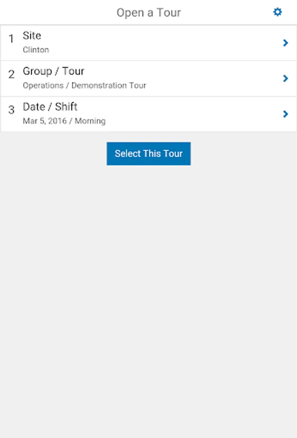This screenshot has width=297, height=438.
Task: Click the Open a Tour header title
Action: [148, 13]
